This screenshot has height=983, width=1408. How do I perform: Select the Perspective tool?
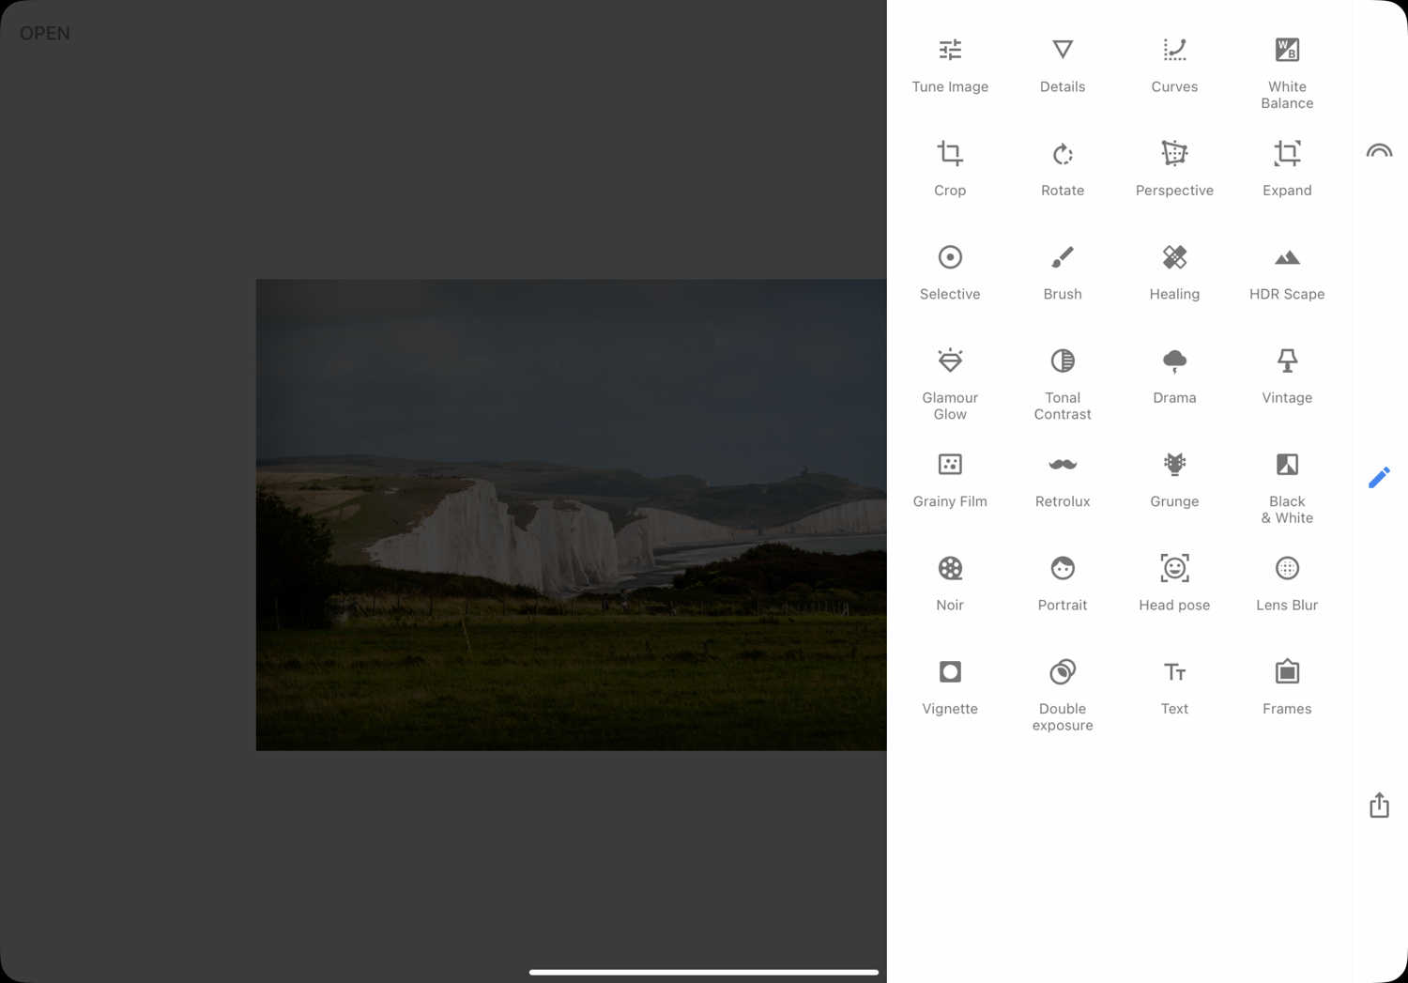point(1174,168)
